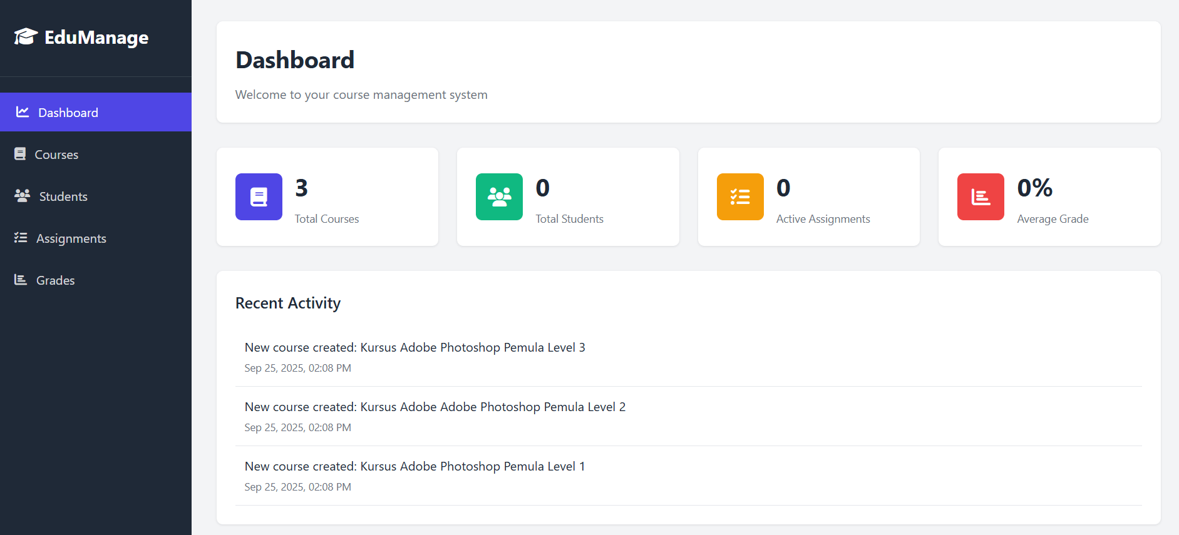The height and width of the screenshot is (535, 1179).
Task: Open the Courses page from sidebar
Action: (56, 155)
